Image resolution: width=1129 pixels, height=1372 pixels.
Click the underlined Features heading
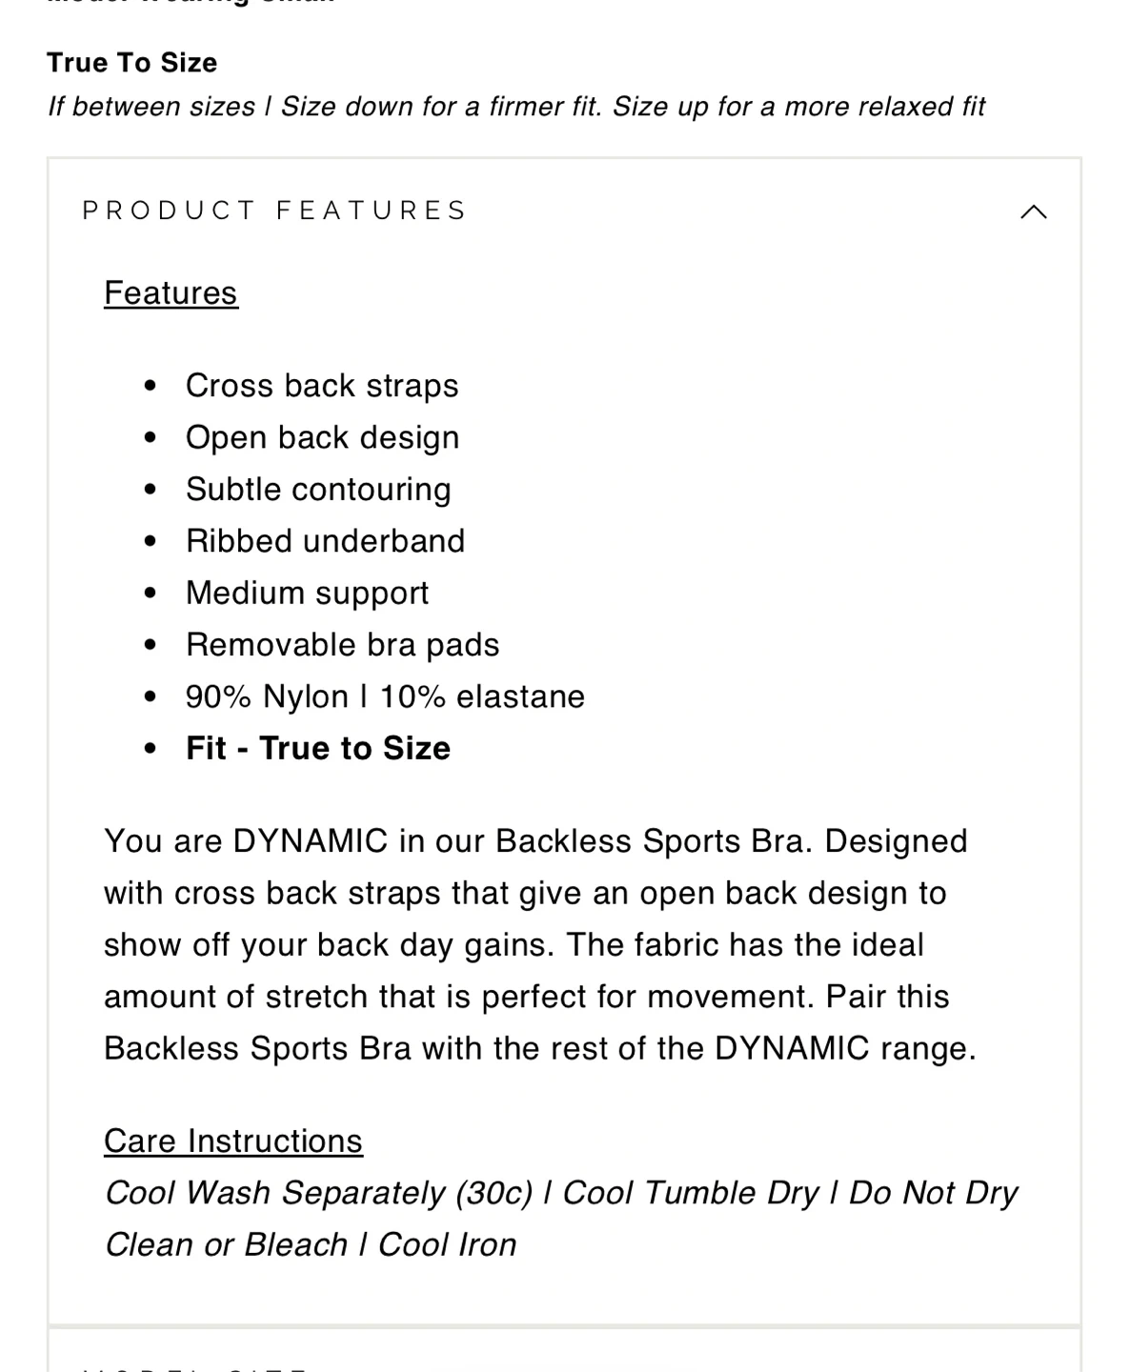171,293
